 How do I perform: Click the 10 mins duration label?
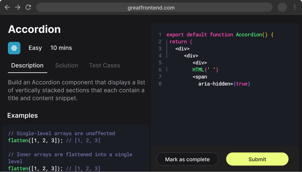point(61,48)
